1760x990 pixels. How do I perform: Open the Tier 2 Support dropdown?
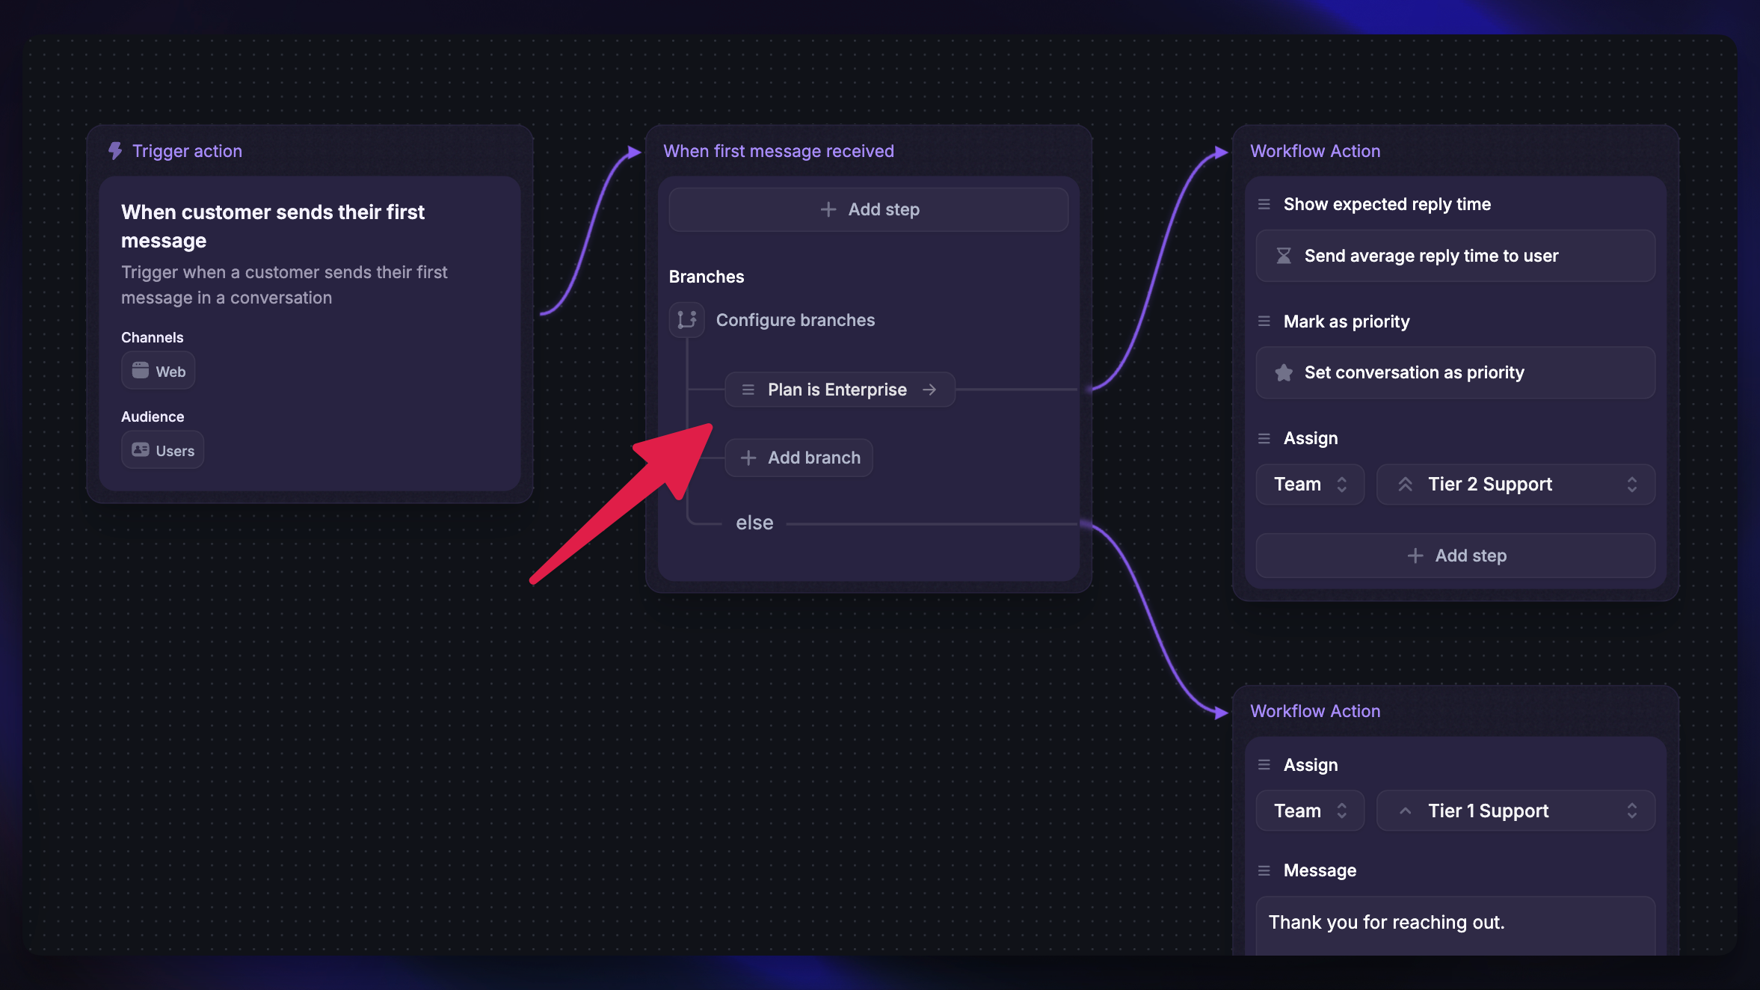point(1516,485)
